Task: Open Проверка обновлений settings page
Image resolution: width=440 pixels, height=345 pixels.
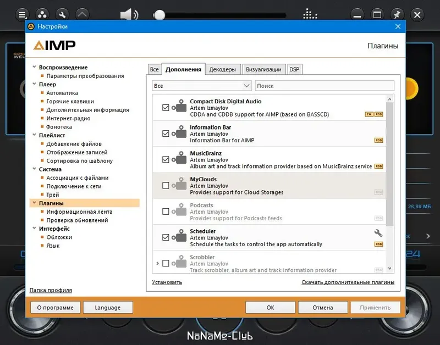Action: pyautogui.click(x=77, y=220)
